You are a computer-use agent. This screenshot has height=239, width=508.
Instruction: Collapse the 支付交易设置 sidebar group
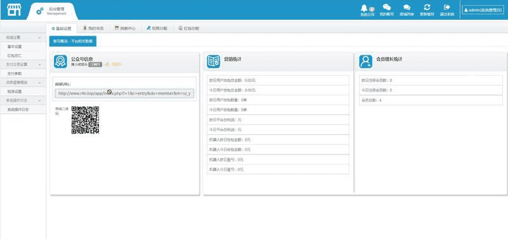tap(23, 65)
